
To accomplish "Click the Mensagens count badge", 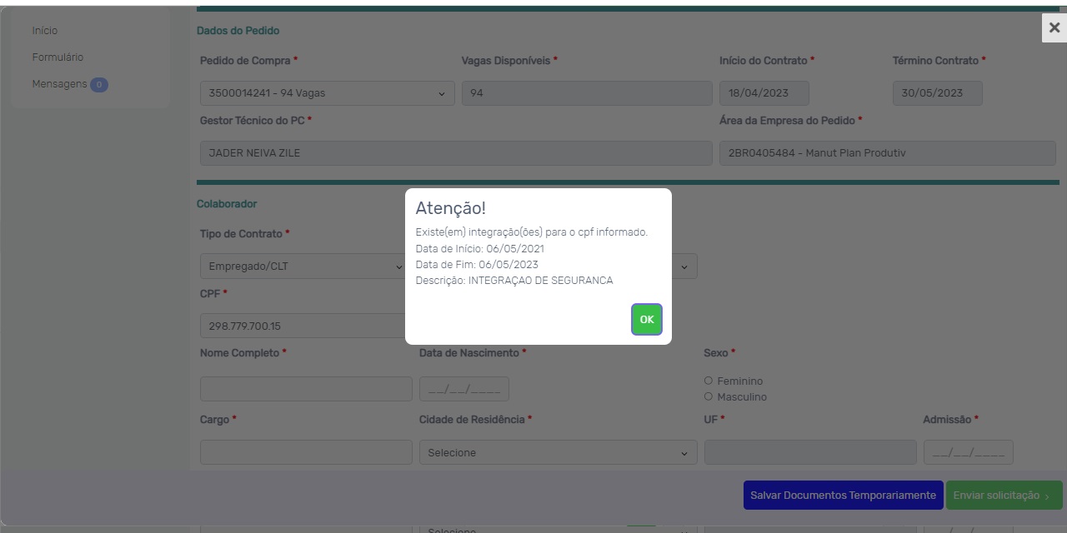I will (x=99, y=85).
